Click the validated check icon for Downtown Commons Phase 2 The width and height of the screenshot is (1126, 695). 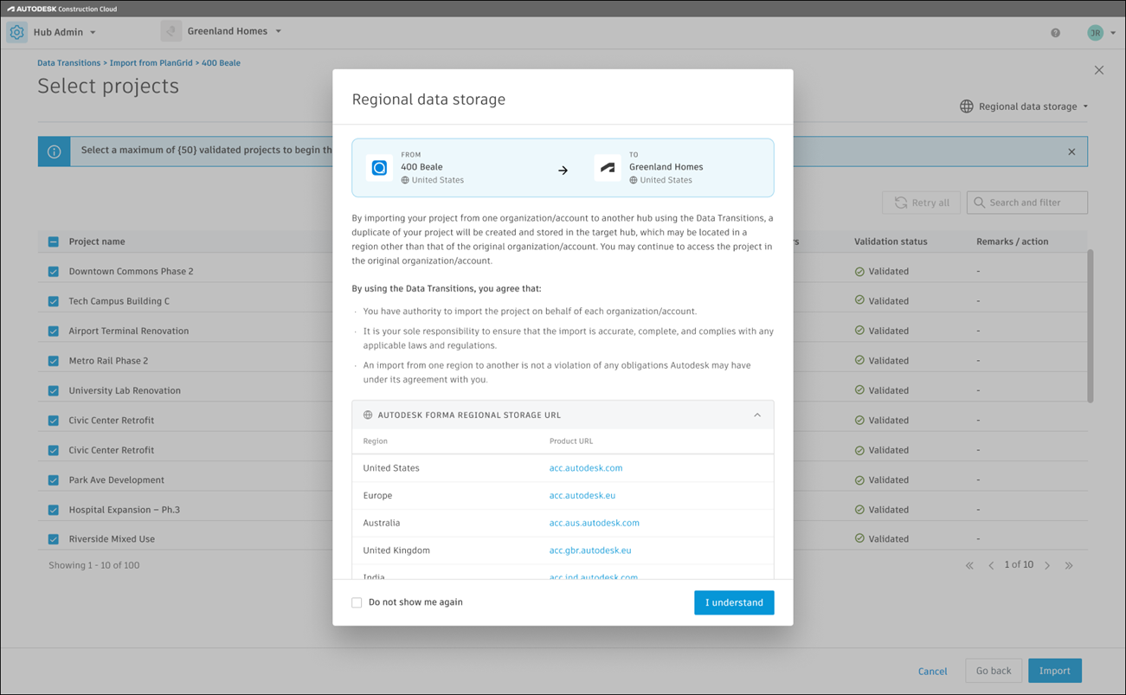pyautogui.click(x=859, y=271)
